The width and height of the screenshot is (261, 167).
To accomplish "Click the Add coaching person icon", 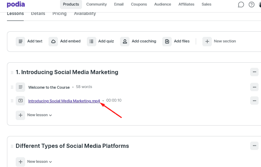I will pyautogui.click(x=125, y=41).
